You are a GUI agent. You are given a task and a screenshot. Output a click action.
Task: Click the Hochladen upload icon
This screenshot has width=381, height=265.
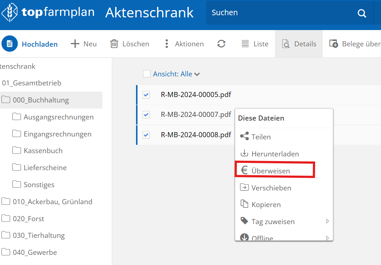(x=9, y=44)
